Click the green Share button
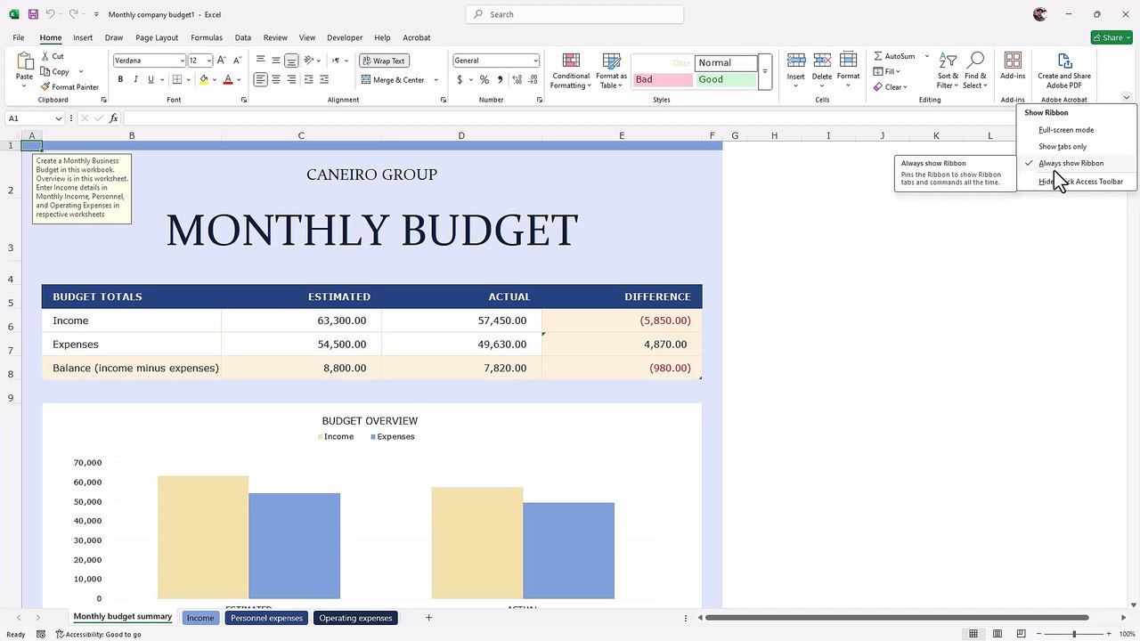 1111,37
